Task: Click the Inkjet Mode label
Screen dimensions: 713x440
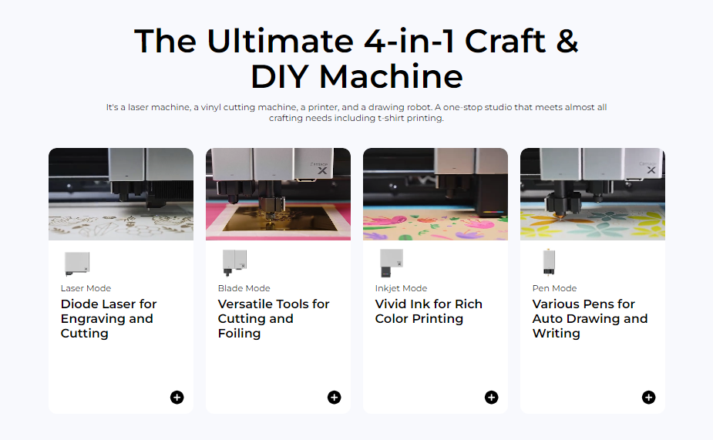Action: pos(401,288)
